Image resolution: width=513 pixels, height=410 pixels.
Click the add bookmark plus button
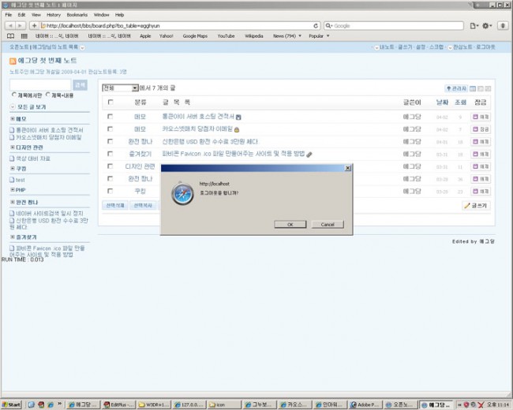click(34, 25)
